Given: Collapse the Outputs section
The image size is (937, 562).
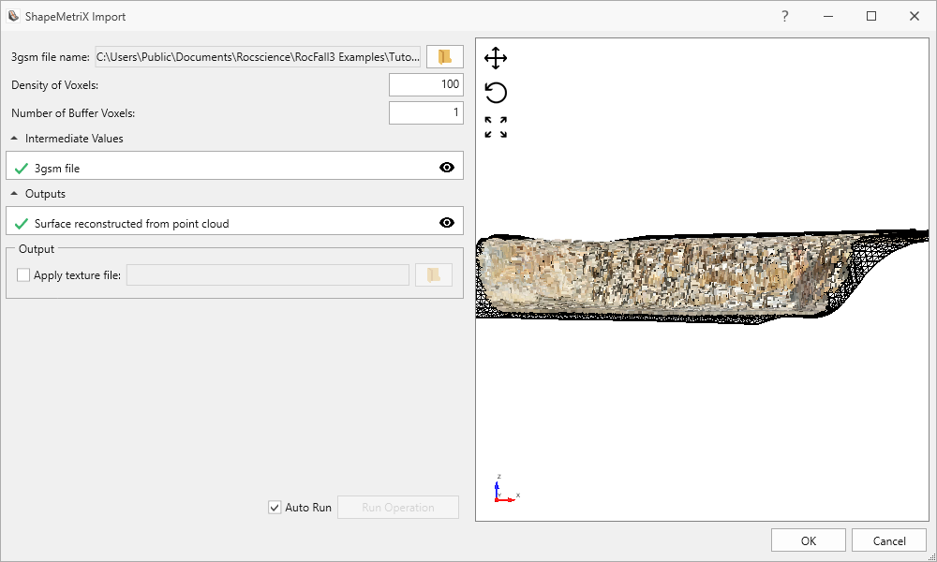Looking at the screenshot, I should click(14, 194).
